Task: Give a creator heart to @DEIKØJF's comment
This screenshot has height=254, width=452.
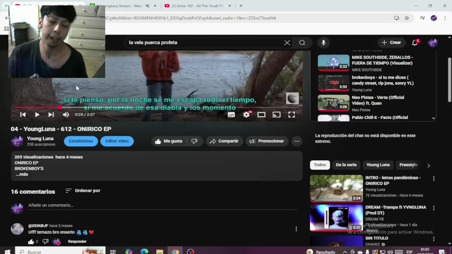Action: point(57,242)
